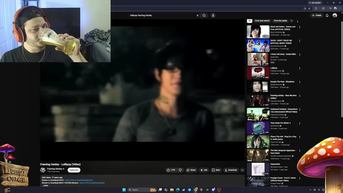Open options menu for Hear Me Now video
This screenshot has width=343, height=193.
click(x=300, y=96)
